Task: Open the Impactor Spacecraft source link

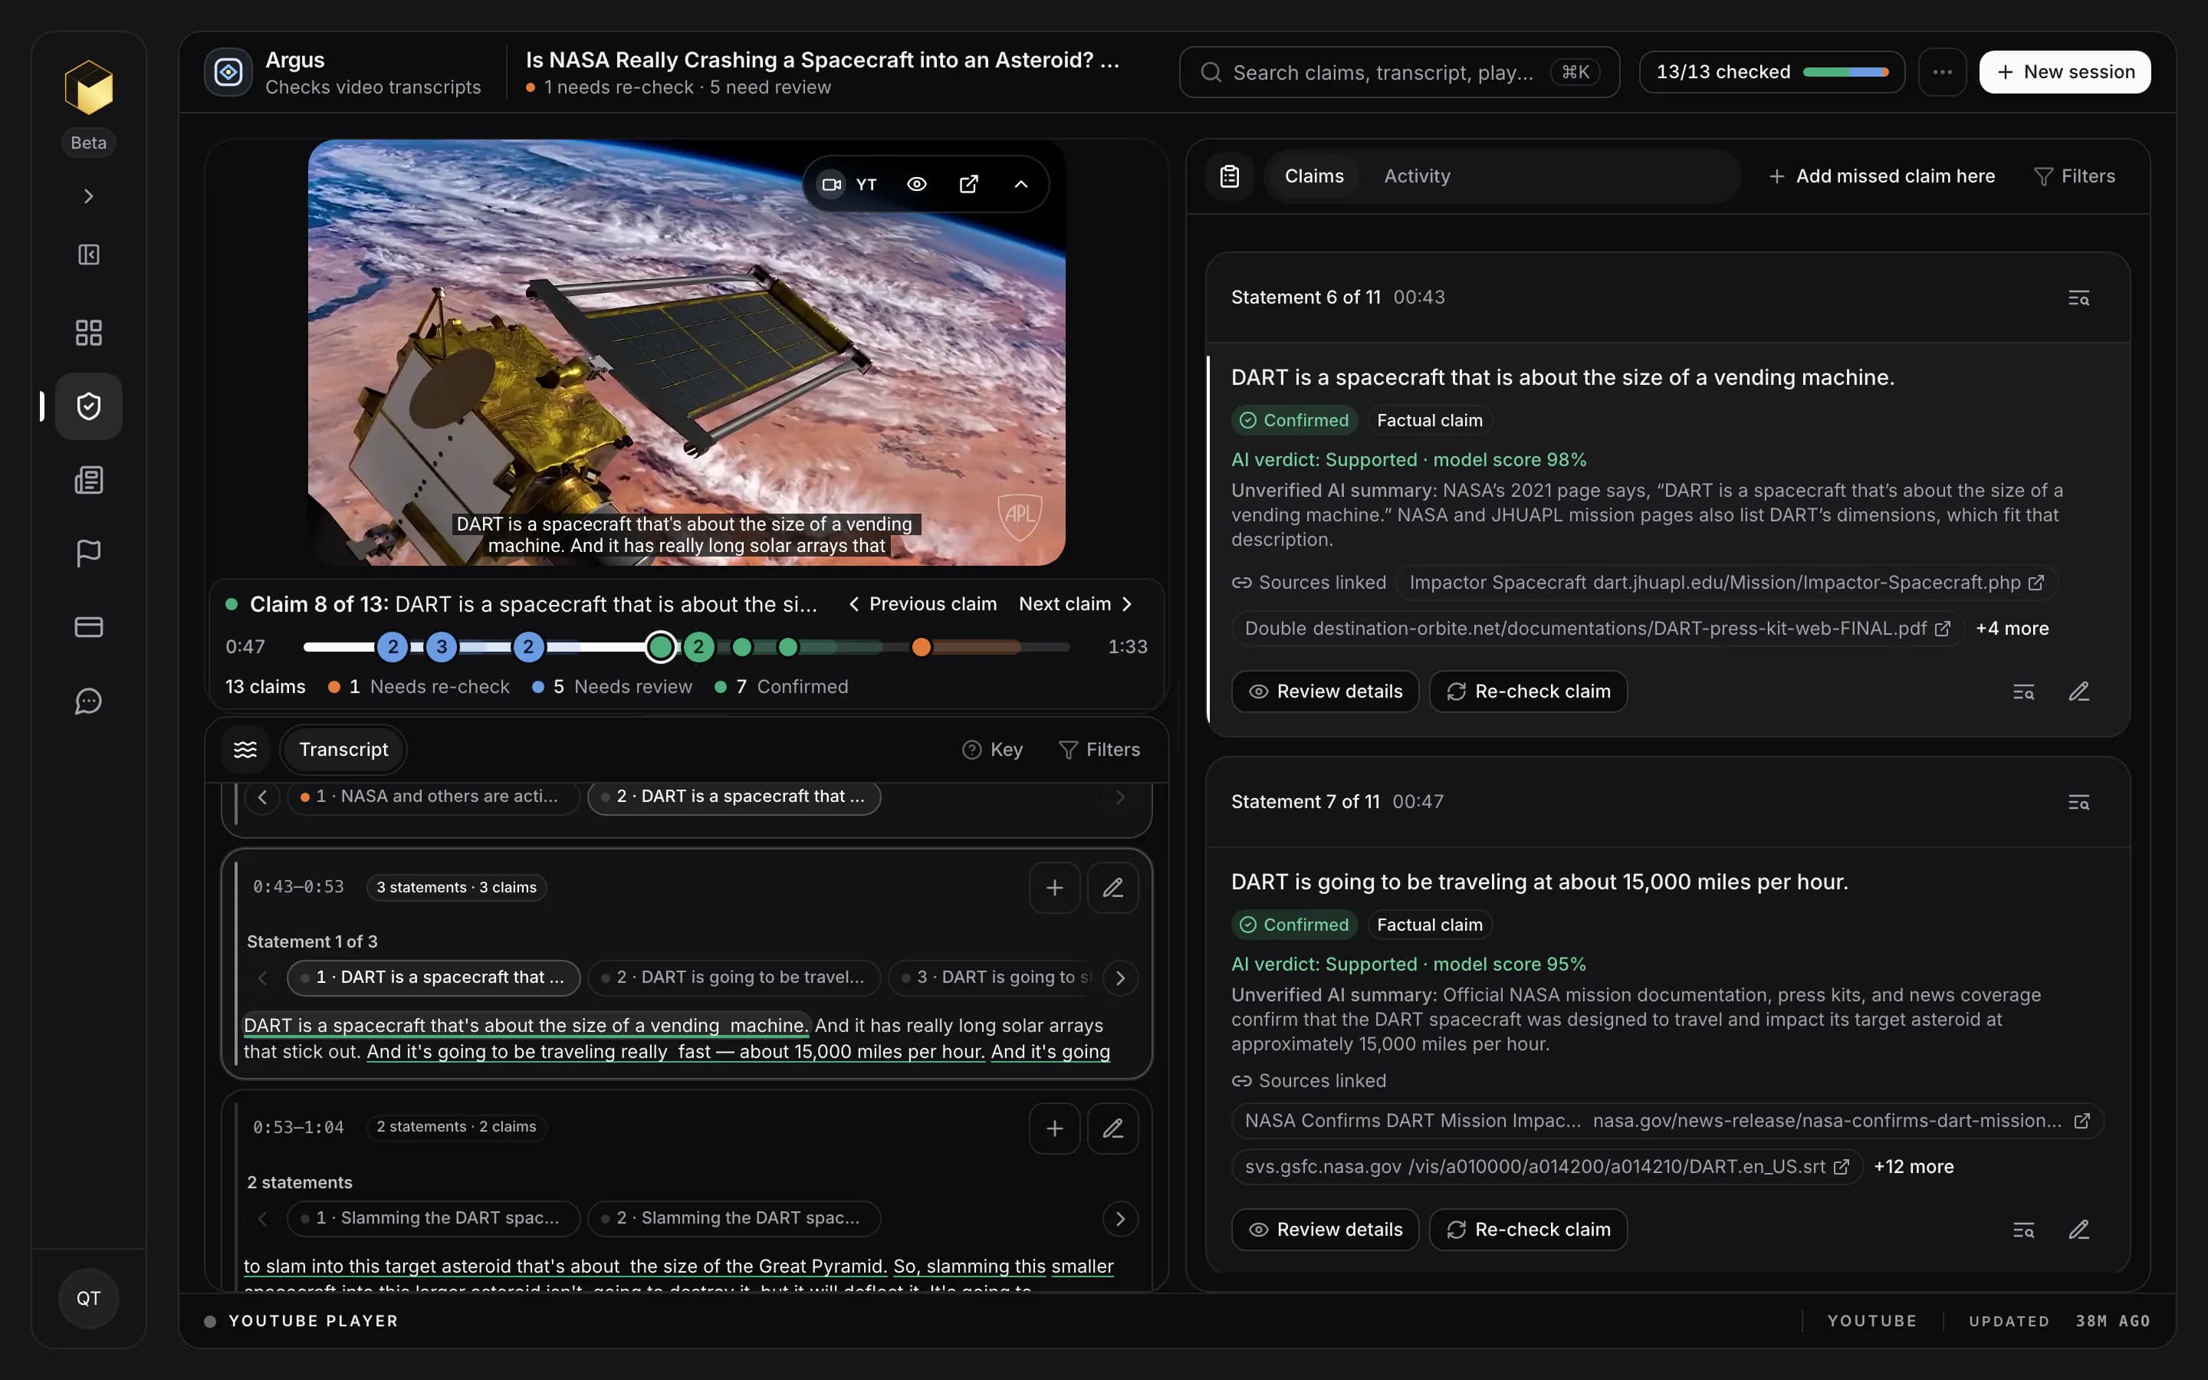Action: point(1727,583)
